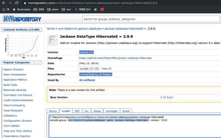Switch to the Leiningen tab
221x138 pixels.
112,111
